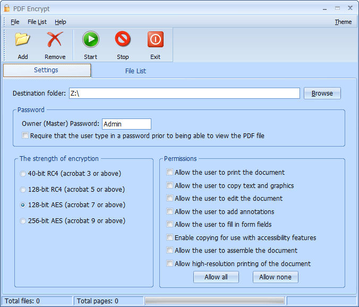The image size is (359, 307).
Task: Click the Owner Password input field
Action: click(x=126, y=124)
